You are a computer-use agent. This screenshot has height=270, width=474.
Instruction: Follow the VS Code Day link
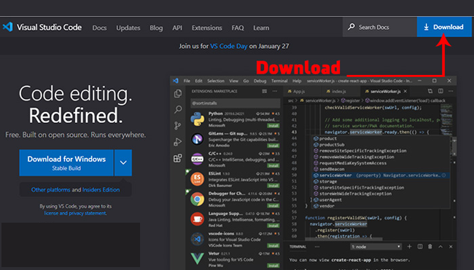click(x=228, y=46)
